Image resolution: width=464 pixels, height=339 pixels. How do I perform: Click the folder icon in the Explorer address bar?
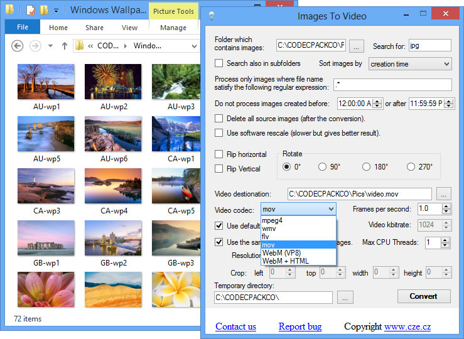(80, 46)
